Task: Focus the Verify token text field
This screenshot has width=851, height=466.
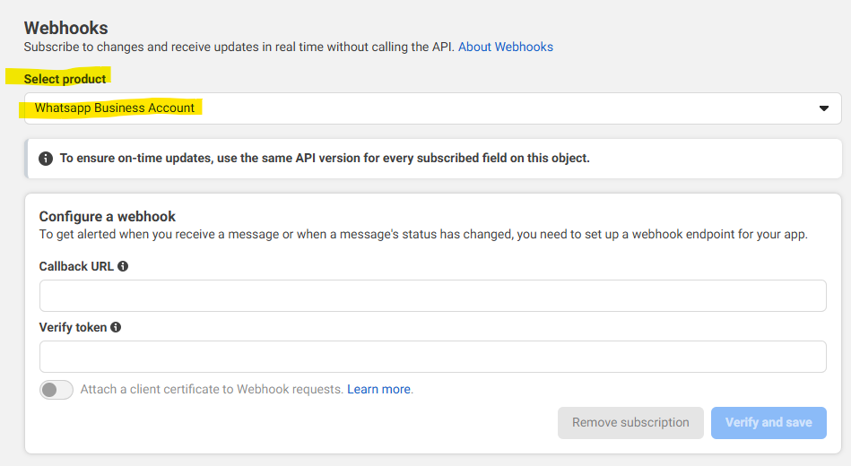Action: (x=432, y=357)
